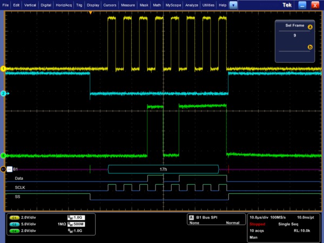Open the Vertical menu

pyautogui.click(x=31, y=5)
